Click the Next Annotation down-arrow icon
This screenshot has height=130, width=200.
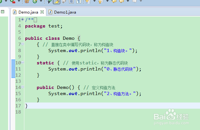[x=88, y=1]
